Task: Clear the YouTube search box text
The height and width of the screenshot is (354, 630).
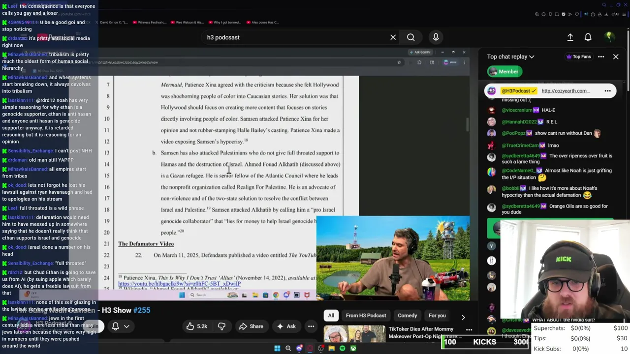Action: coord(393,37)
